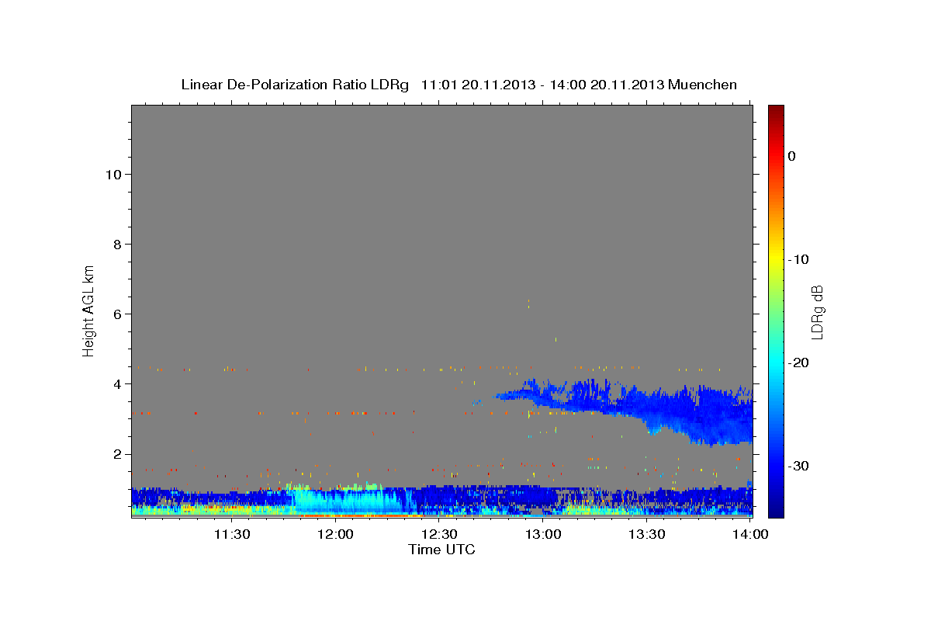The width and height of the screenshot is (931, 621).
Task: Click the 13:00 time tick label
Action: point(543,534)
